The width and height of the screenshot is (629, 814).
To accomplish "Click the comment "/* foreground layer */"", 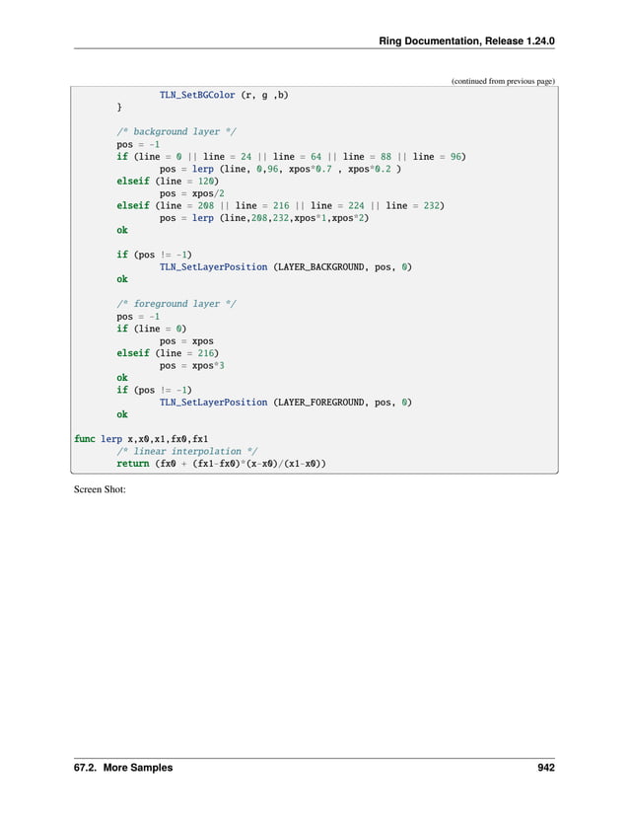I will pos(176,304).
